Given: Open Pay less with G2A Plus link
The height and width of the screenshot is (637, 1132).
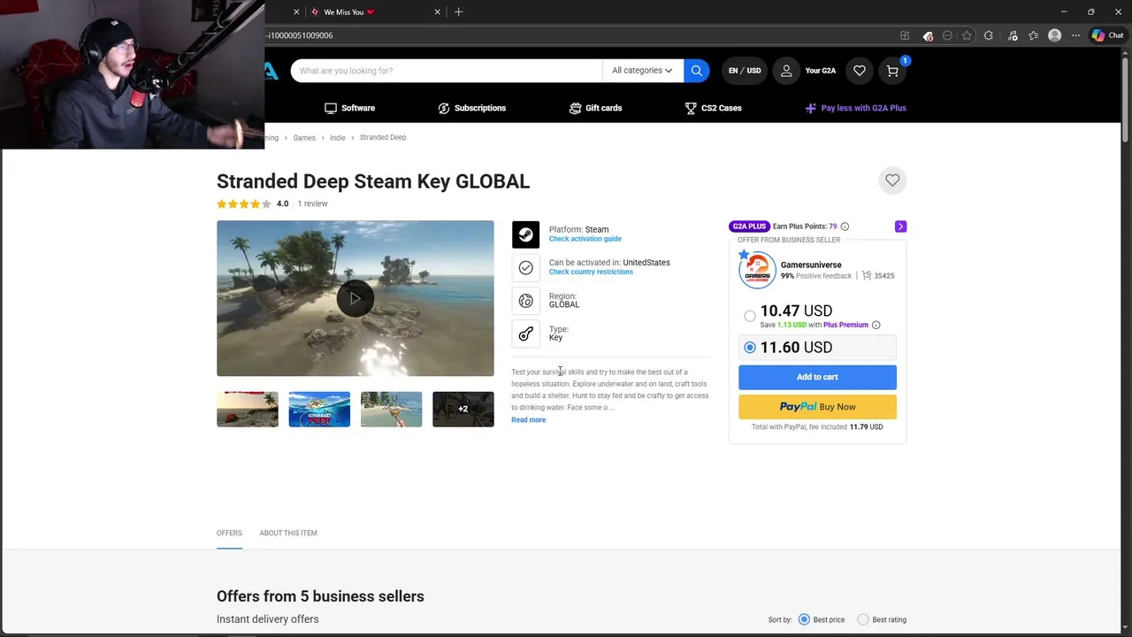Looking at the screenshot, I should pyautogui.click(x=855, y=108).
